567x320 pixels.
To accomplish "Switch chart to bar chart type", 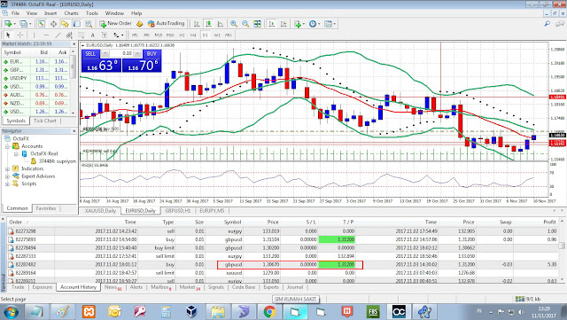I will click(x=197, y=24).
